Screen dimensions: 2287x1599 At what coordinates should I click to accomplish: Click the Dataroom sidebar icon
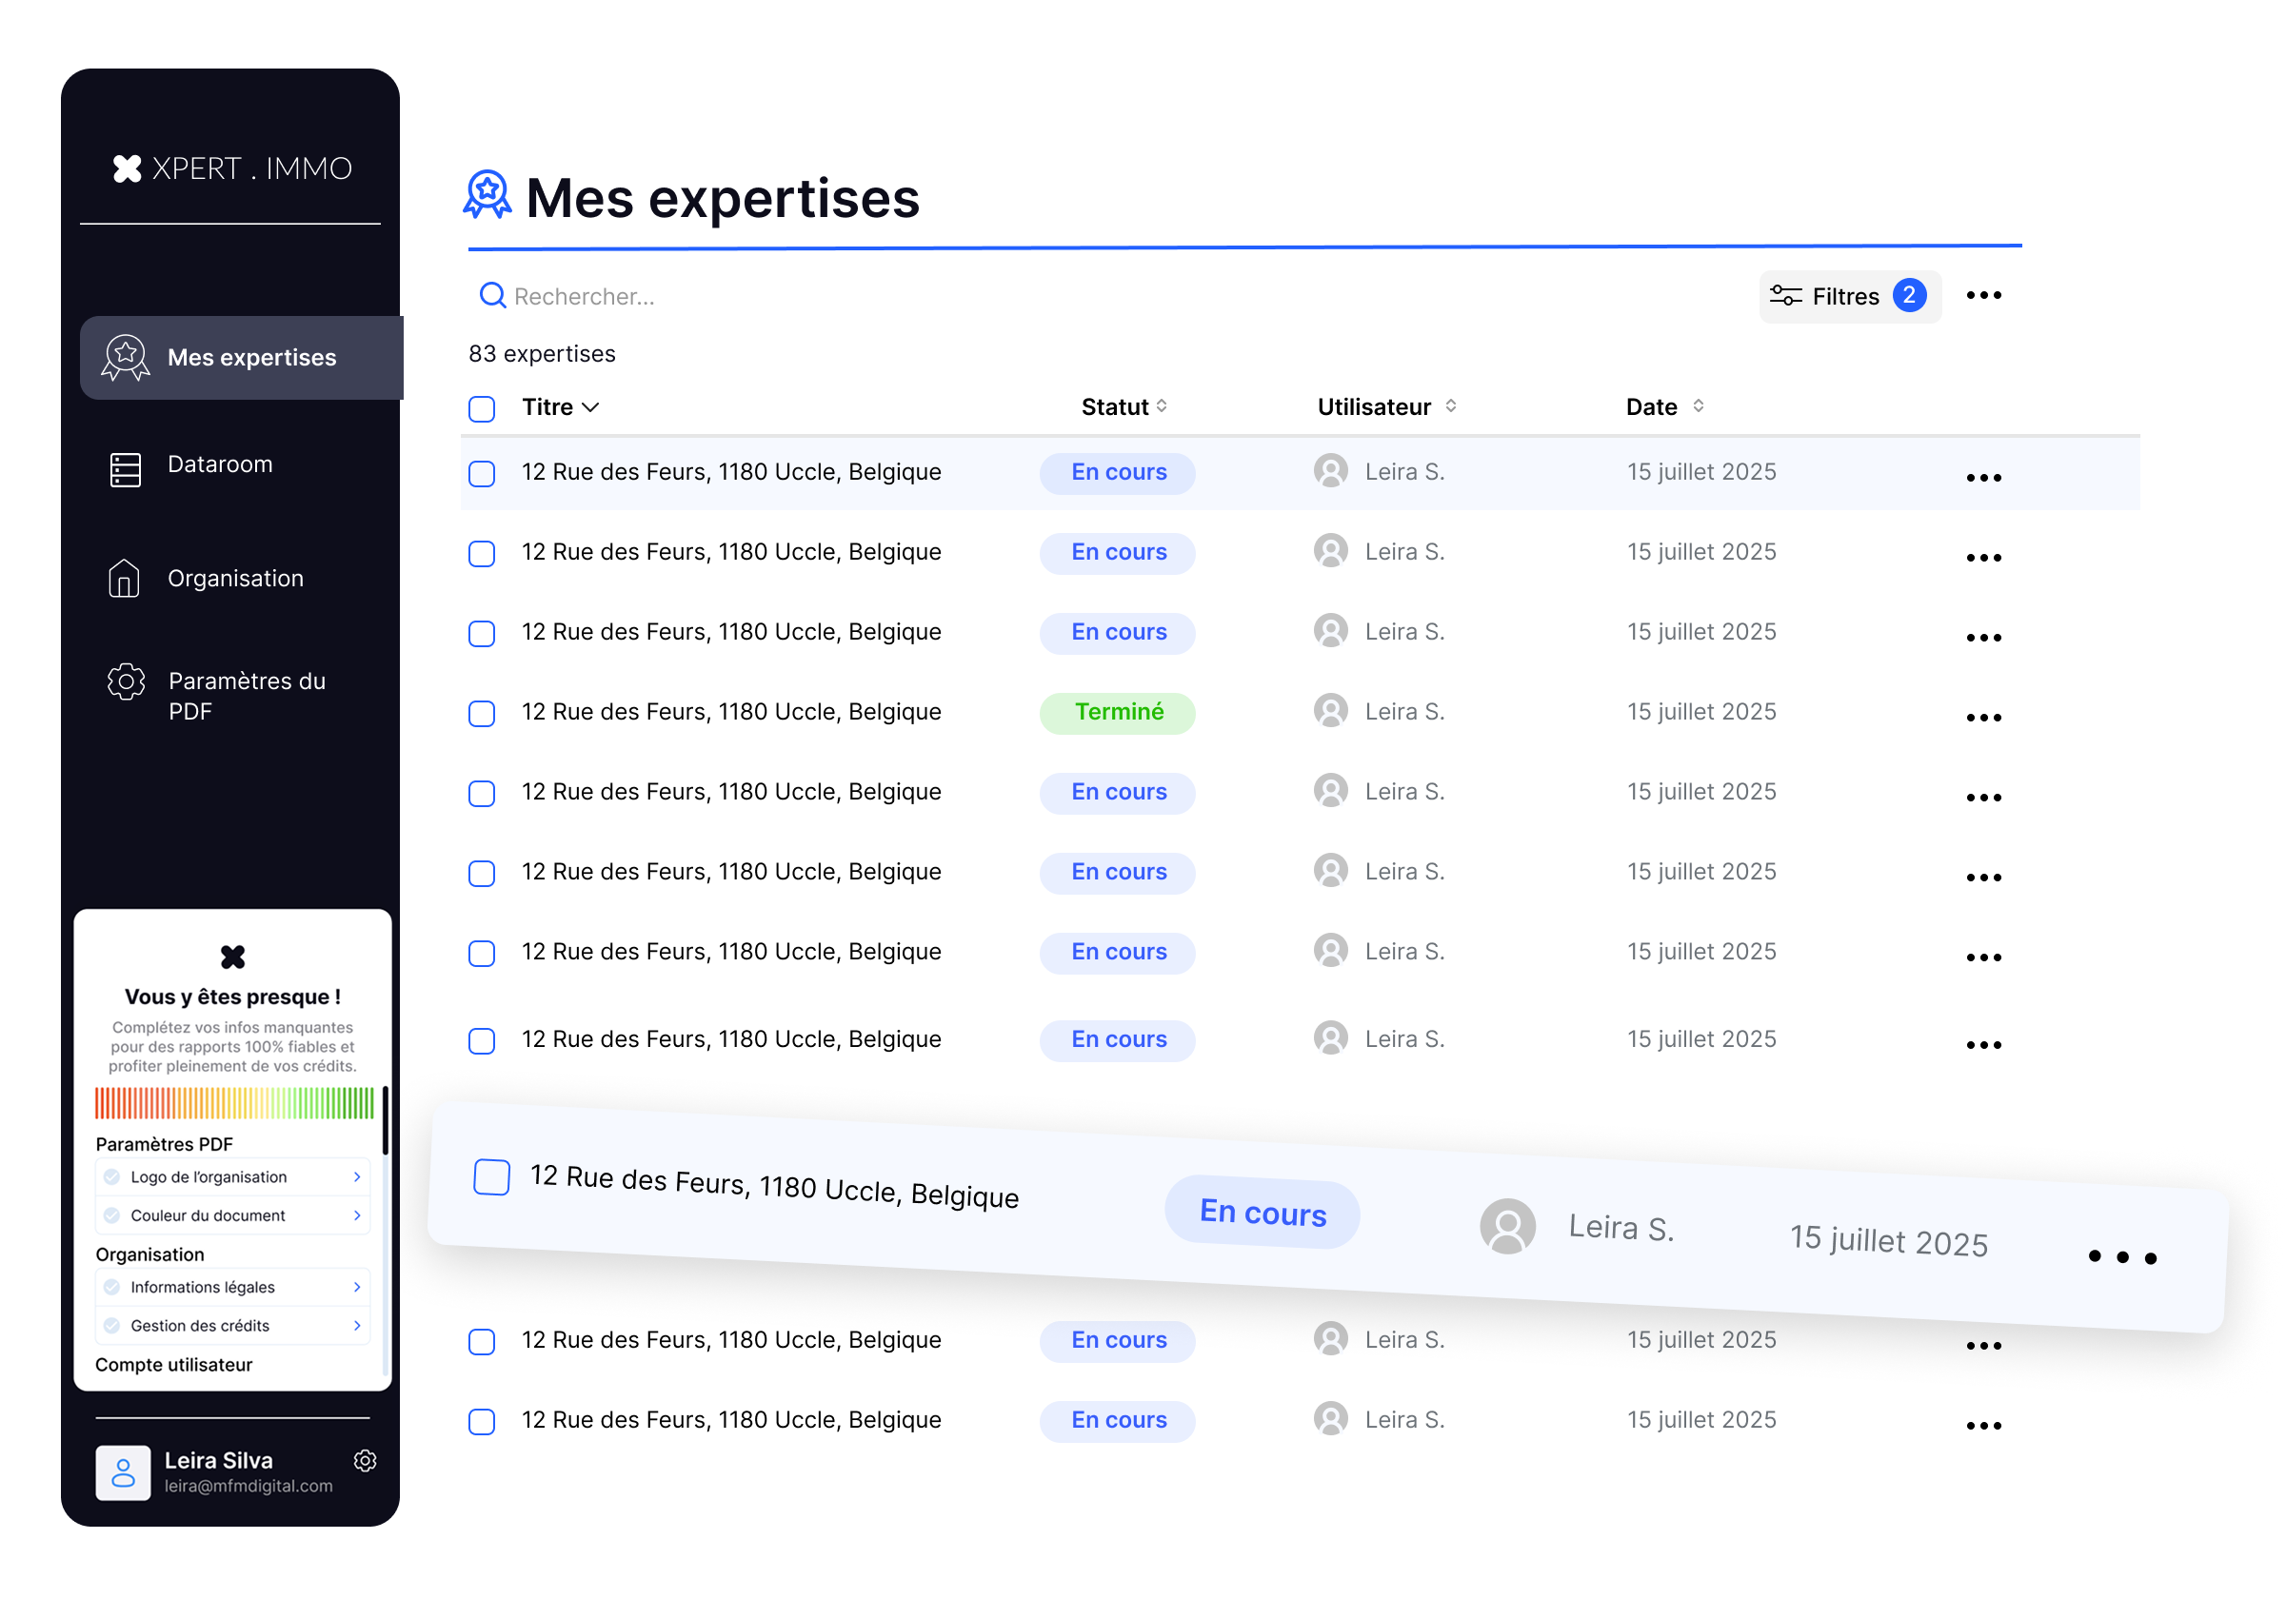click(x=126, y=469)
